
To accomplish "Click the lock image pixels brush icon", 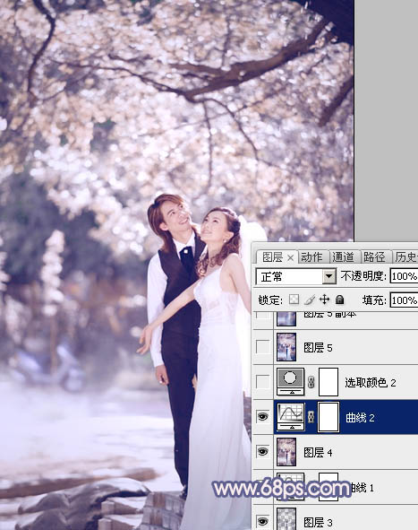I will (x=310, y=300).
